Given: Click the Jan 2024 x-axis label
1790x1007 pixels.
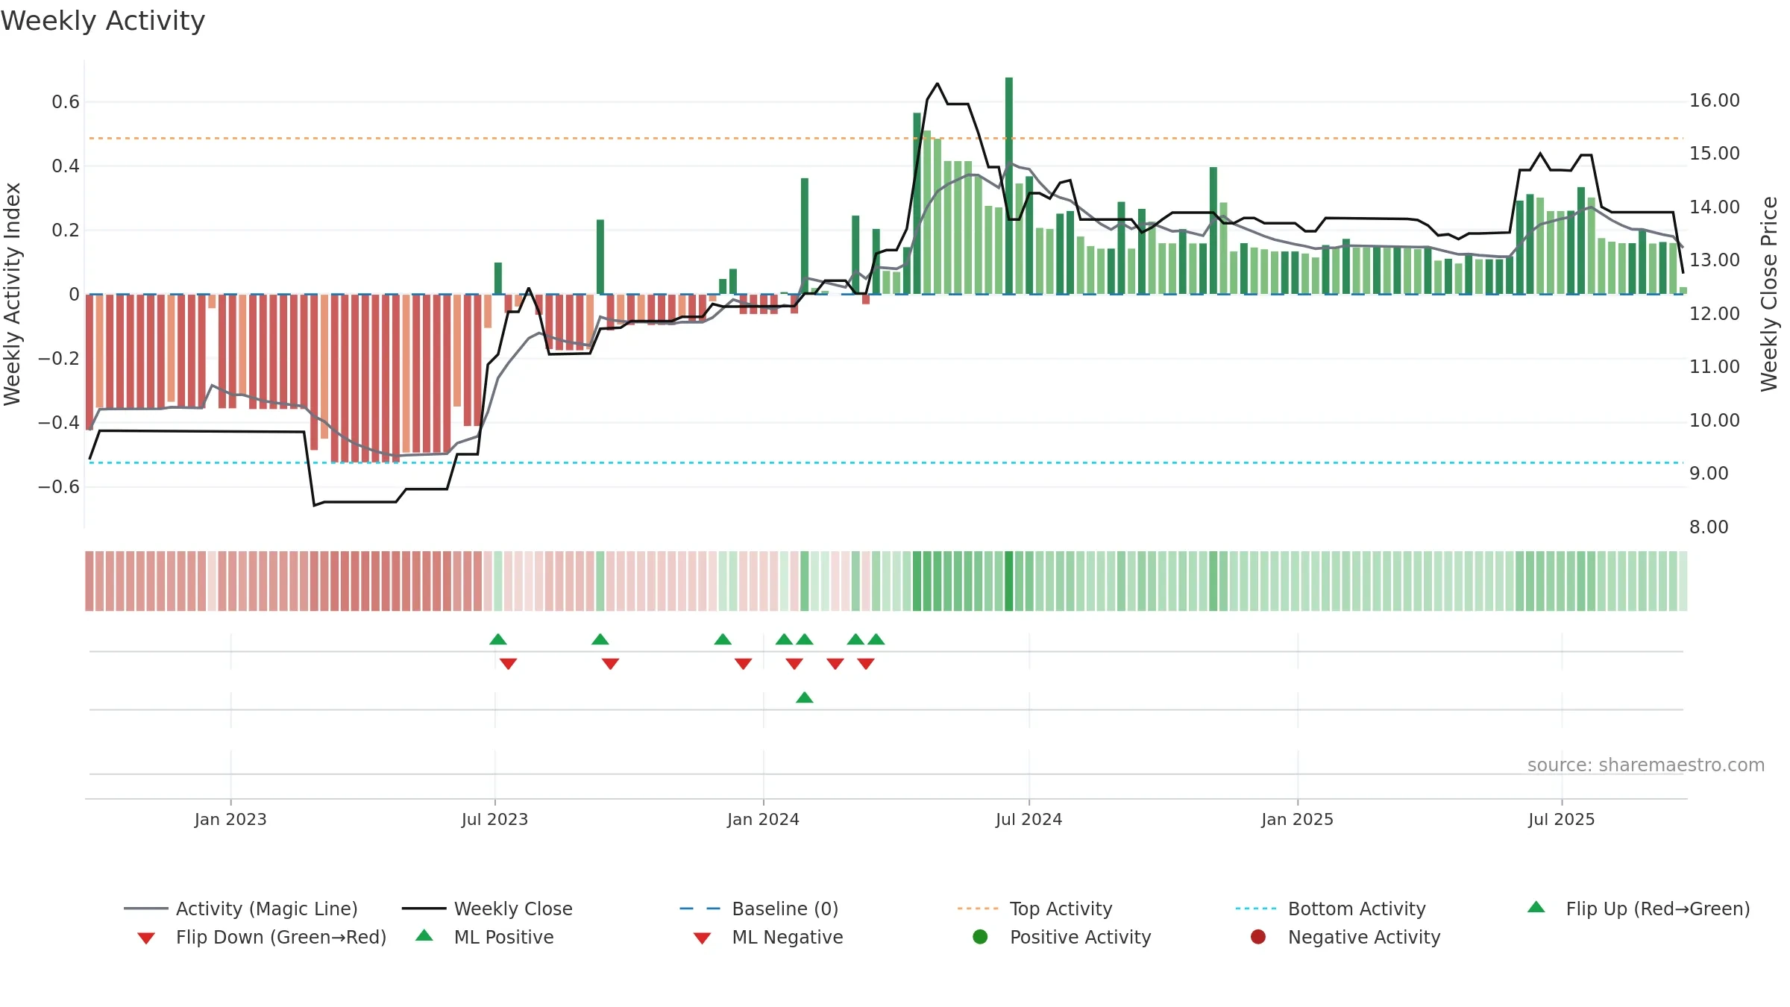Looking at the screenshot, I should point(763,819).
